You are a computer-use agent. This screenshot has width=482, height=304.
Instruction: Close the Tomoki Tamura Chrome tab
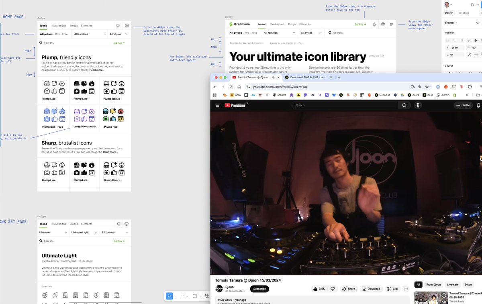point(278,77)
